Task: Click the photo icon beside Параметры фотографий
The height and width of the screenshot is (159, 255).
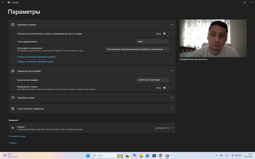Action: 13,71
